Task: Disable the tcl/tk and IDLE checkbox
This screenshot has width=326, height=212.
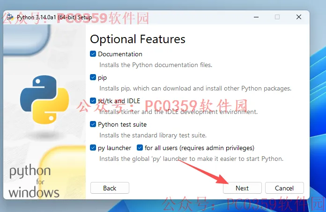Action: (x=93, y=101)
